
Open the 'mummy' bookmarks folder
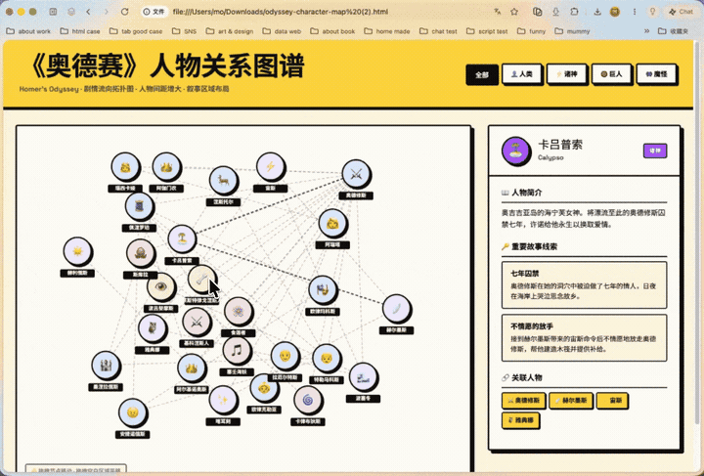pos(572,31)
